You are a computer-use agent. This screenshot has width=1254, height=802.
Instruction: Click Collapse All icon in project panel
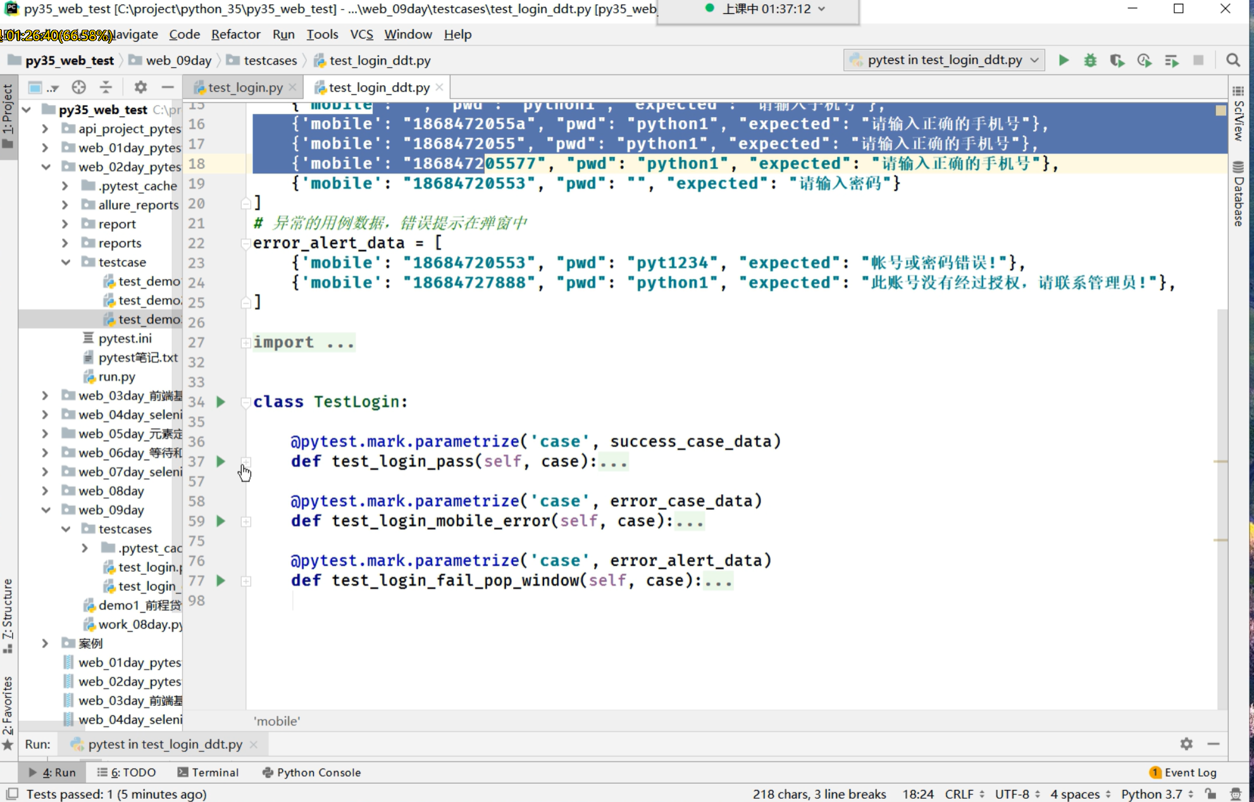coord(106,87)
